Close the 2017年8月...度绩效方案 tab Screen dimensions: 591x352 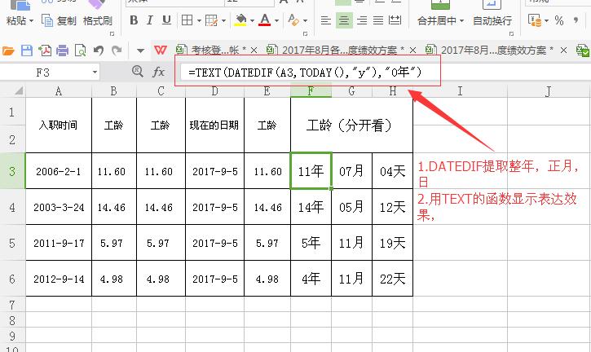pyautogui.click(x=563, y=51)
